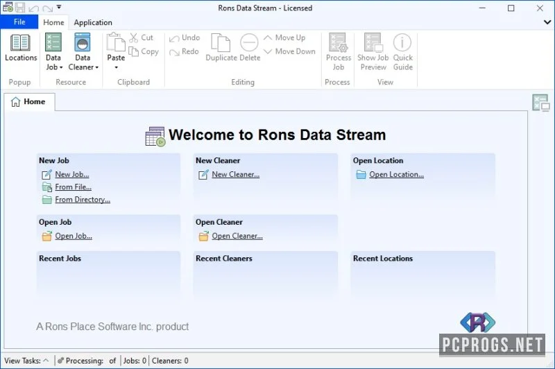The width and height of the screenshot is (555, 369).
Task: Click Move Up in Editing group
Action: (x=284, y=37)
